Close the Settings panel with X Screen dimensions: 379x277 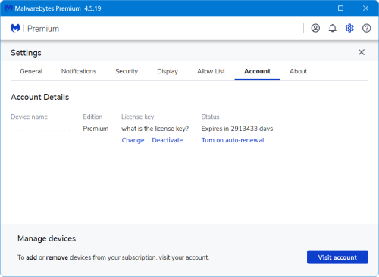[x=362, y=52]
